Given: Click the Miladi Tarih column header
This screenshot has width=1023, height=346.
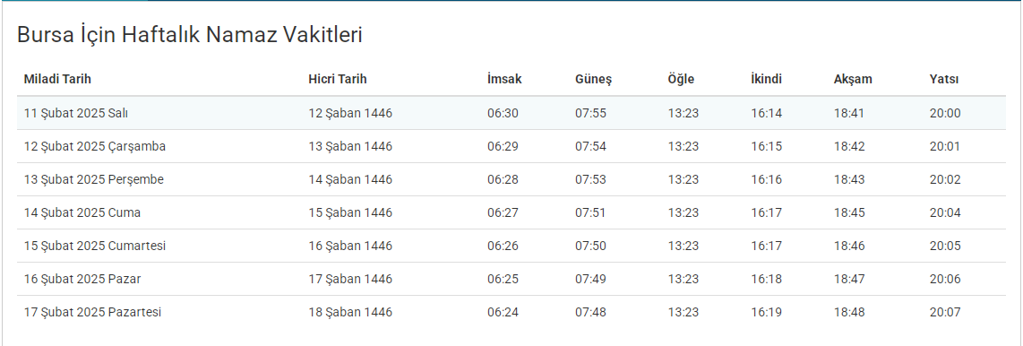Looking at the screenshot, I should click(x=57, y=80).
